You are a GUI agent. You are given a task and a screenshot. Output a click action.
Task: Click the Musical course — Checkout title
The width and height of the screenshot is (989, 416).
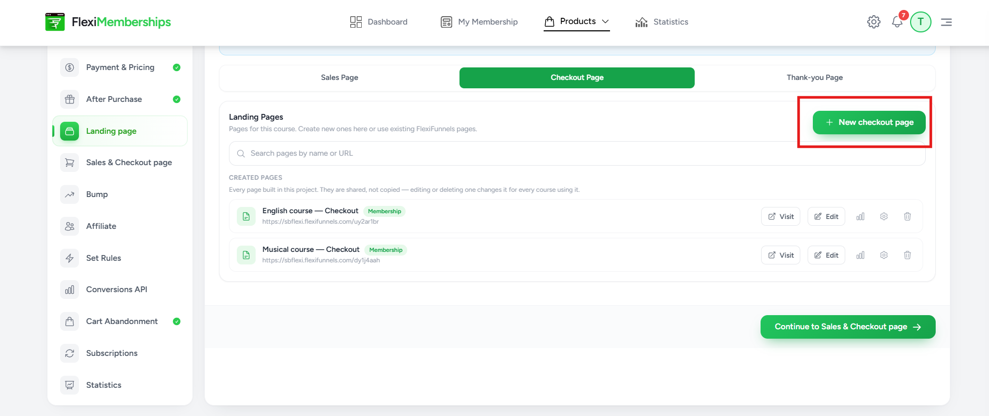click(x=311, y=249)
